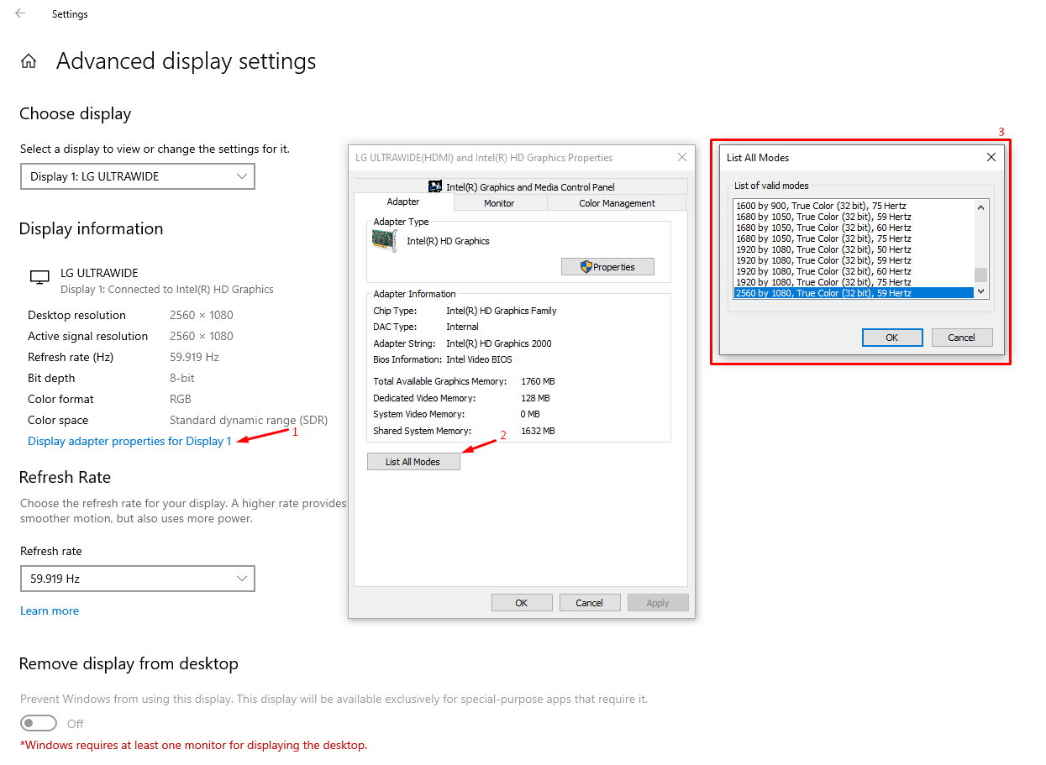Click the List All Modes button

click(413, 462)
